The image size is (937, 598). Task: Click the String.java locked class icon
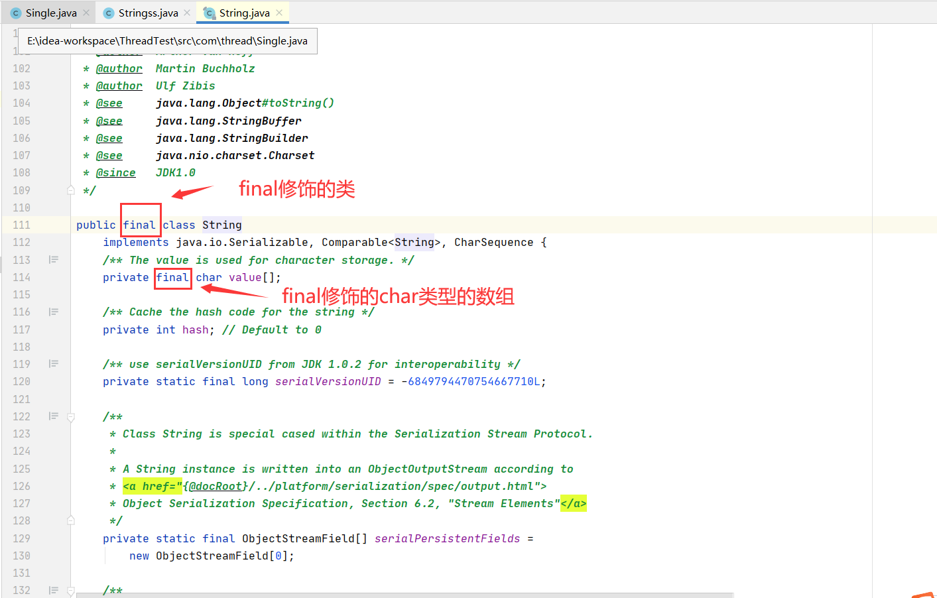[209, 13]
